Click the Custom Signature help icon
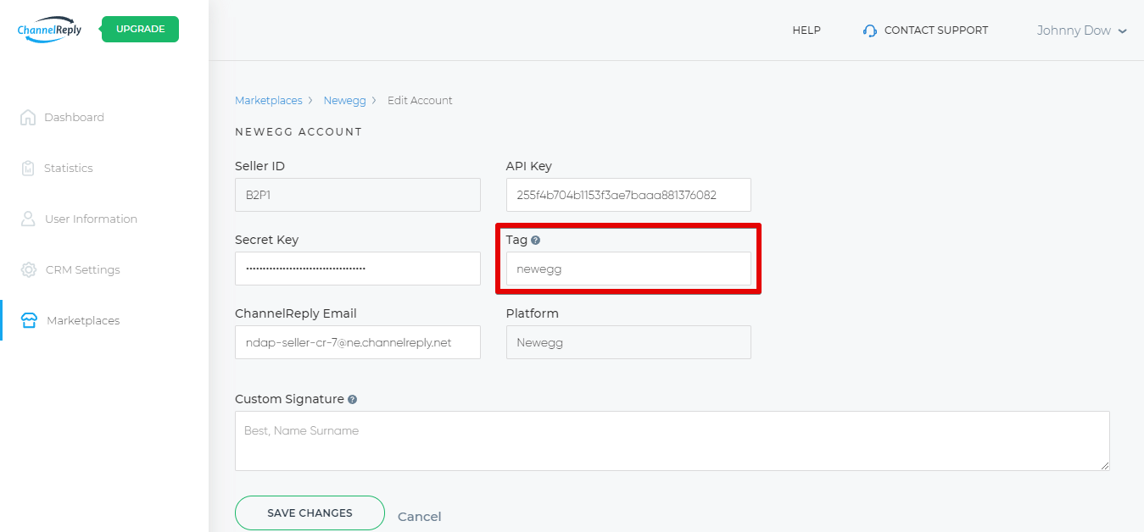The width and height of the screenshot is (1144, 532). pyautogui.click(x=352, y=399)
